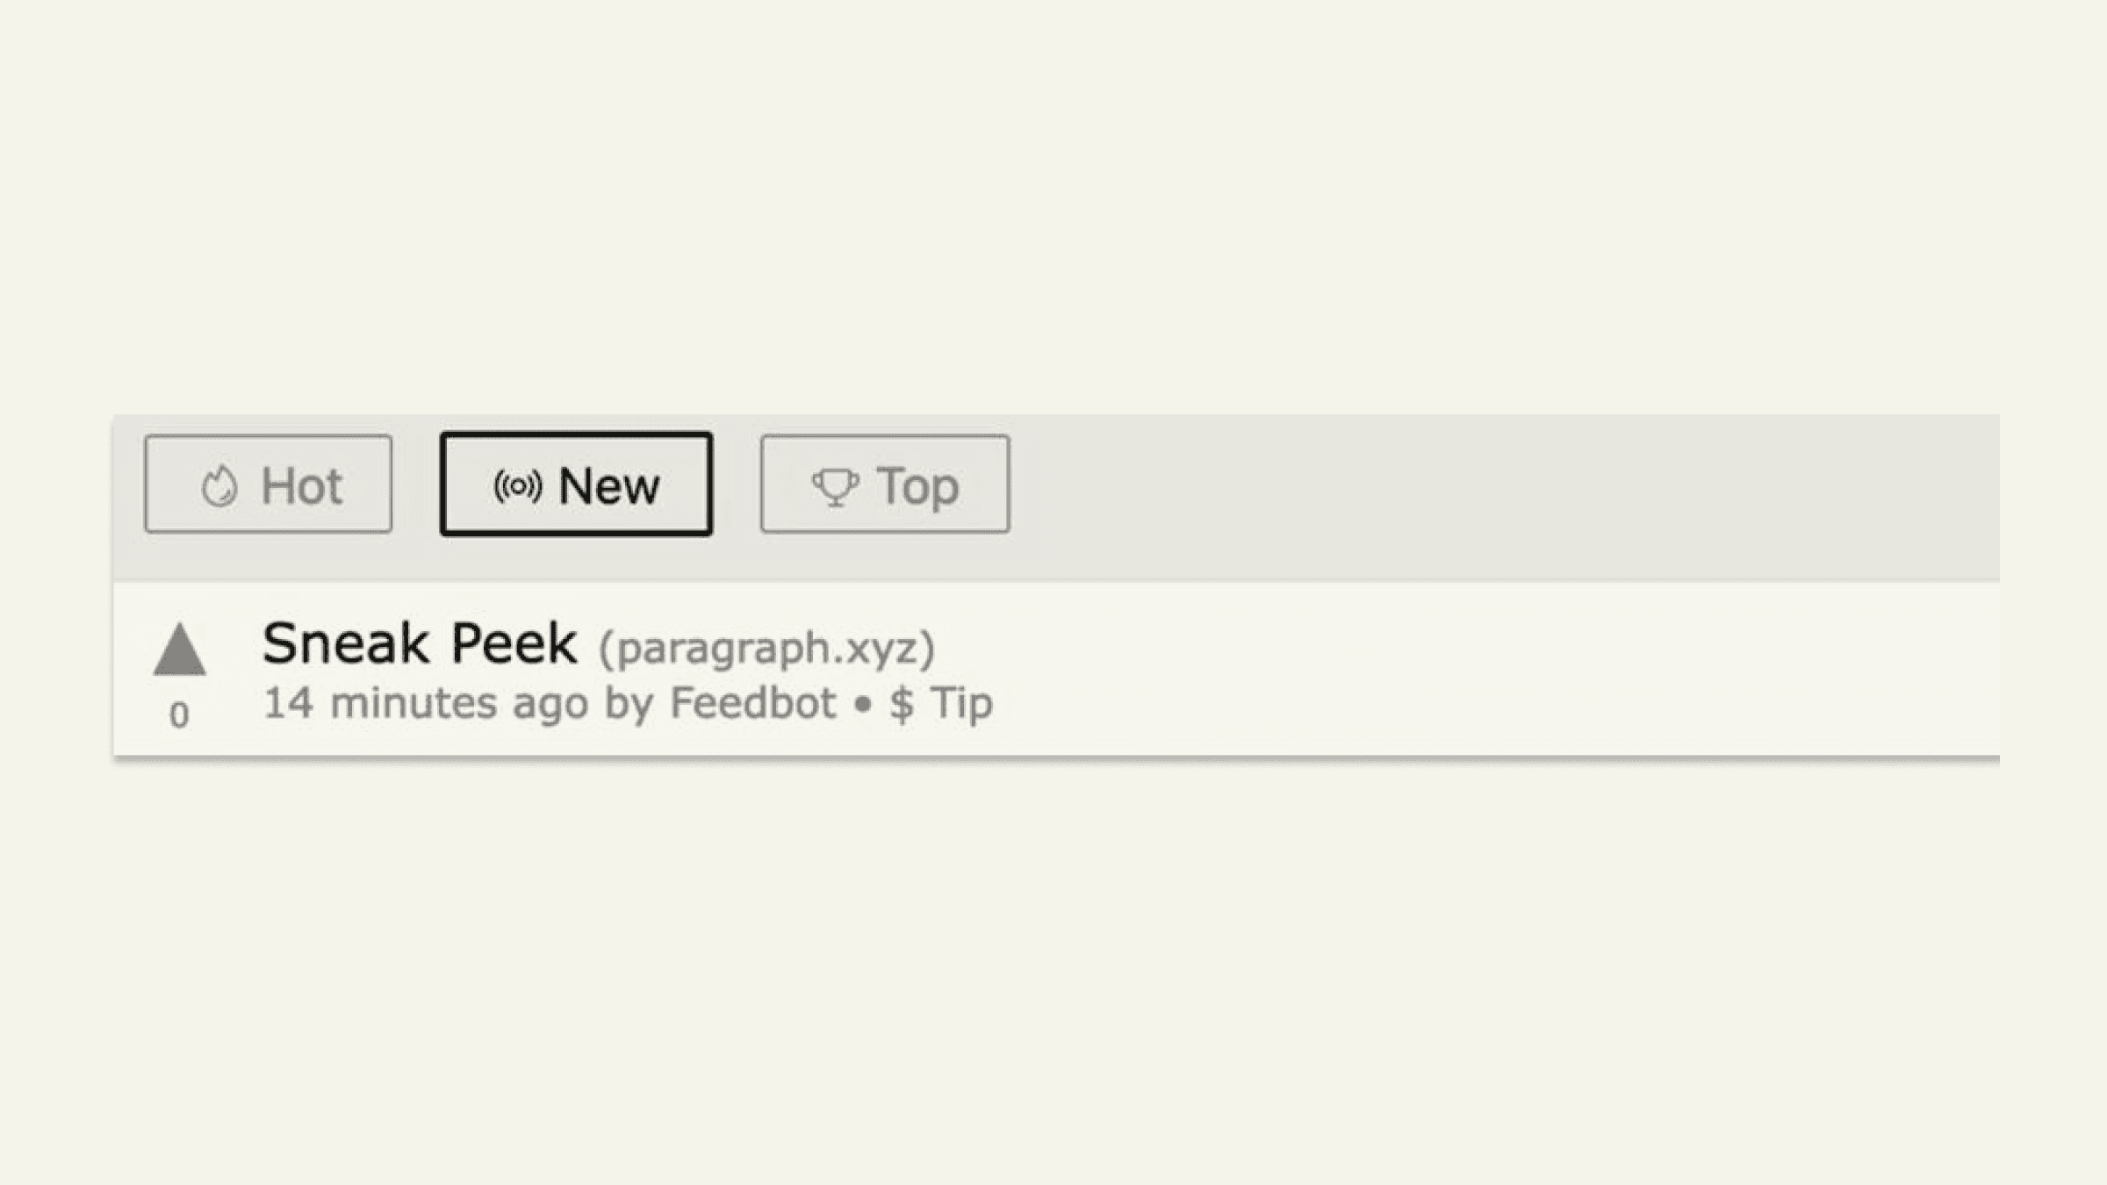Viewport: 2107px width, 1185px height.
Task: Upvote the Sneak Peek post
Action: pyautogui.click(x=179, y=650)
